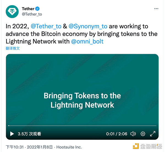Screen dimensions: 165x152
Task: Click the Tether display name
Action: click(x=28, y=9)
